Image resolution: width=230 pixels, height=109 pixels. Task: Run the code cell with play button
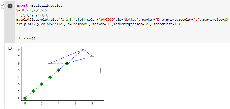[10, 6]
